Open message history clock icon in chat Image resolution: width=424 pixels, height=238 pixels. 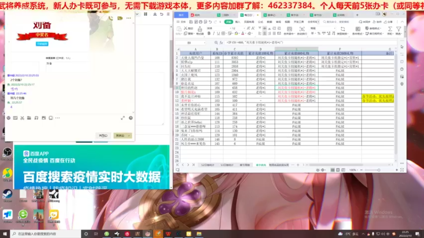click(130, 118)
